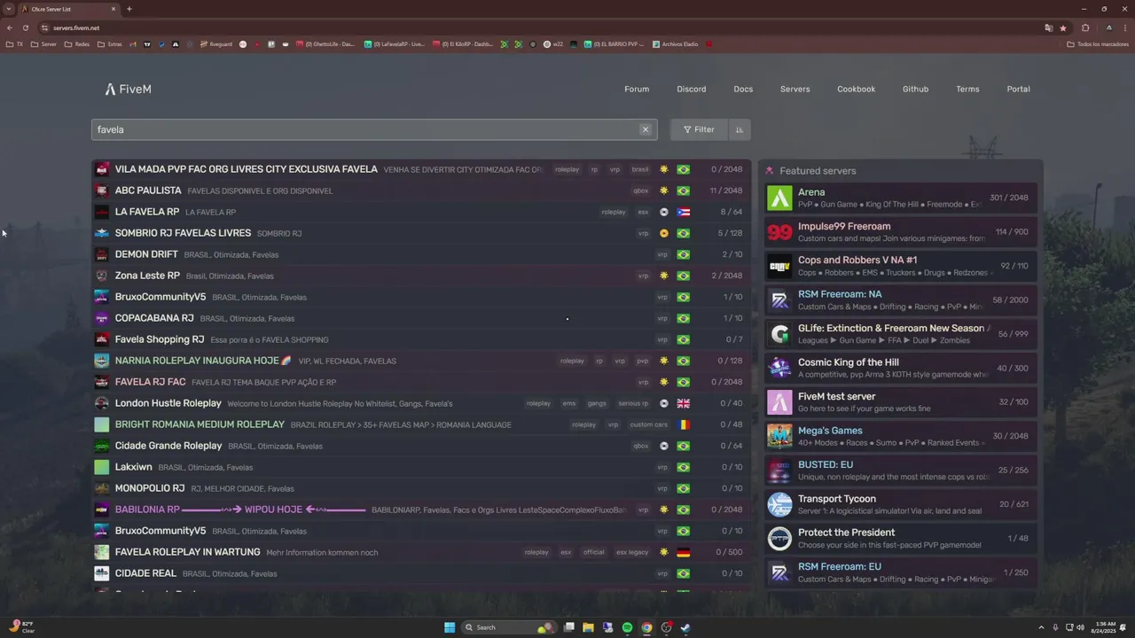1135x638 pixels.
Task: Open Favela Shopping RJ server
Action: (421, 339)
